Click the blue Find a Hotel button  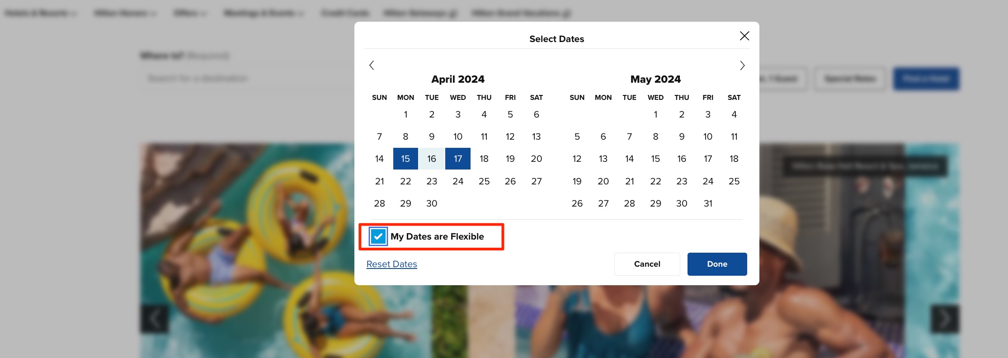(x=926, y=78)
